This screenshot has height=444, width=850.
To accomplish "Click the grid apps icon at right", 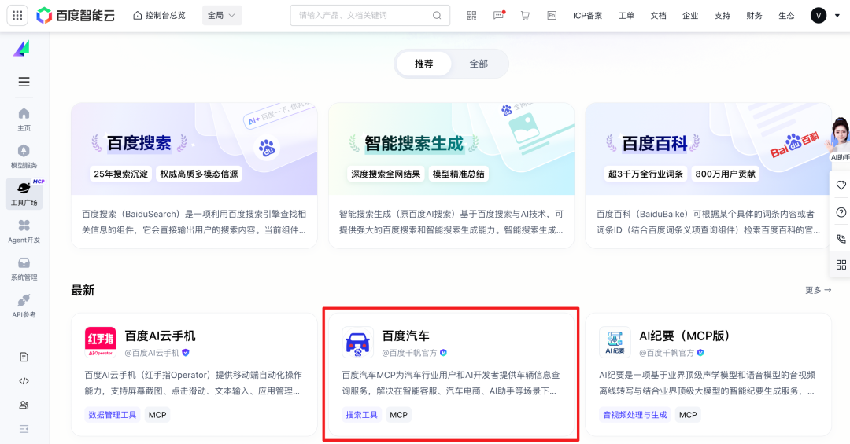I will pyautogui.click(x=841, y=265).
